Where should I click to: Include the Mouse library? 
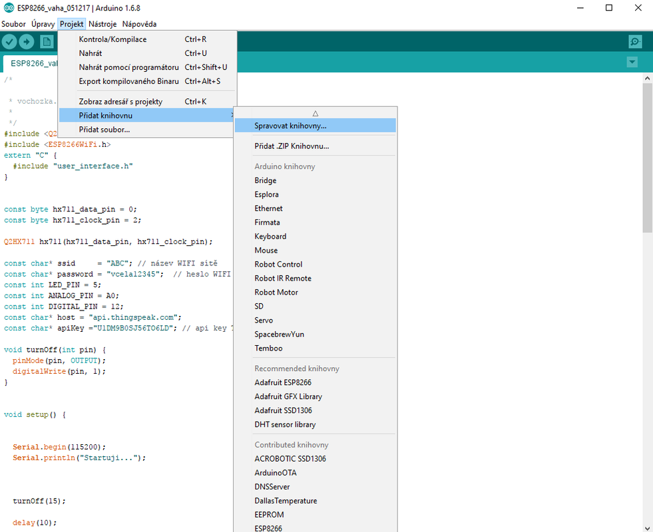coord(316,251)
